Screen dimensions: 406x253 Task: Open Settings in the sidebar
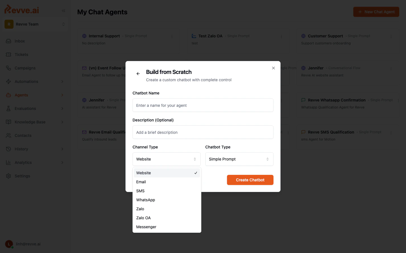pyautogui.click(x=22, y=176)
